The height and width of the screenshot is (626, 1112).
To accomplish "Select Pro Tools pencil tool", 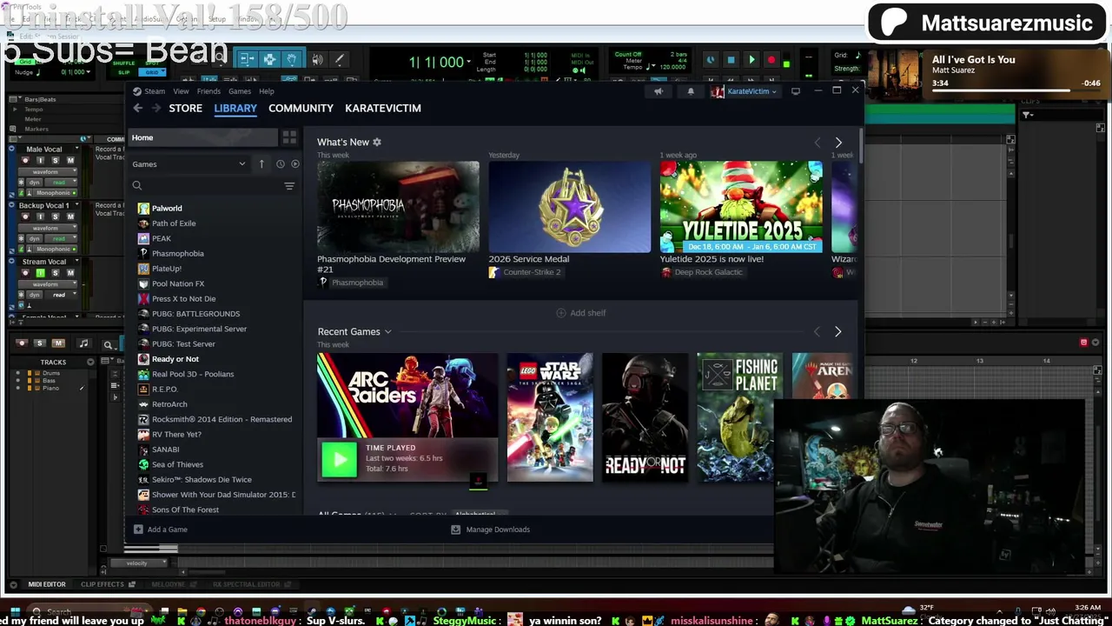I will click(340, 59).
